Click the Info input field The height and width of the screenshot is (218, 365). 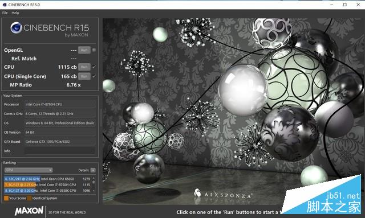point(60,151)
